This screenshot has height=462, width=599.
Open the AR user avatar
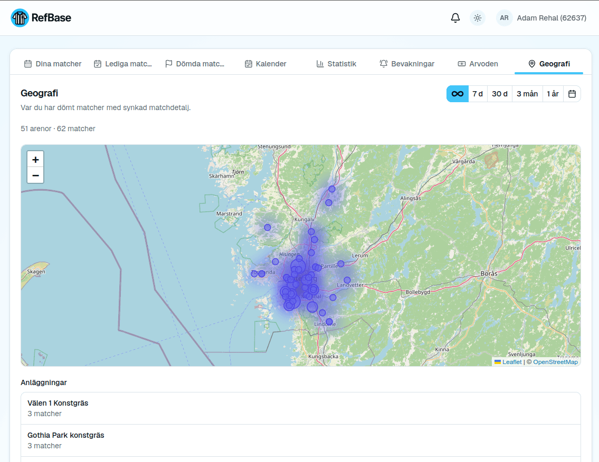click(504, 18)
